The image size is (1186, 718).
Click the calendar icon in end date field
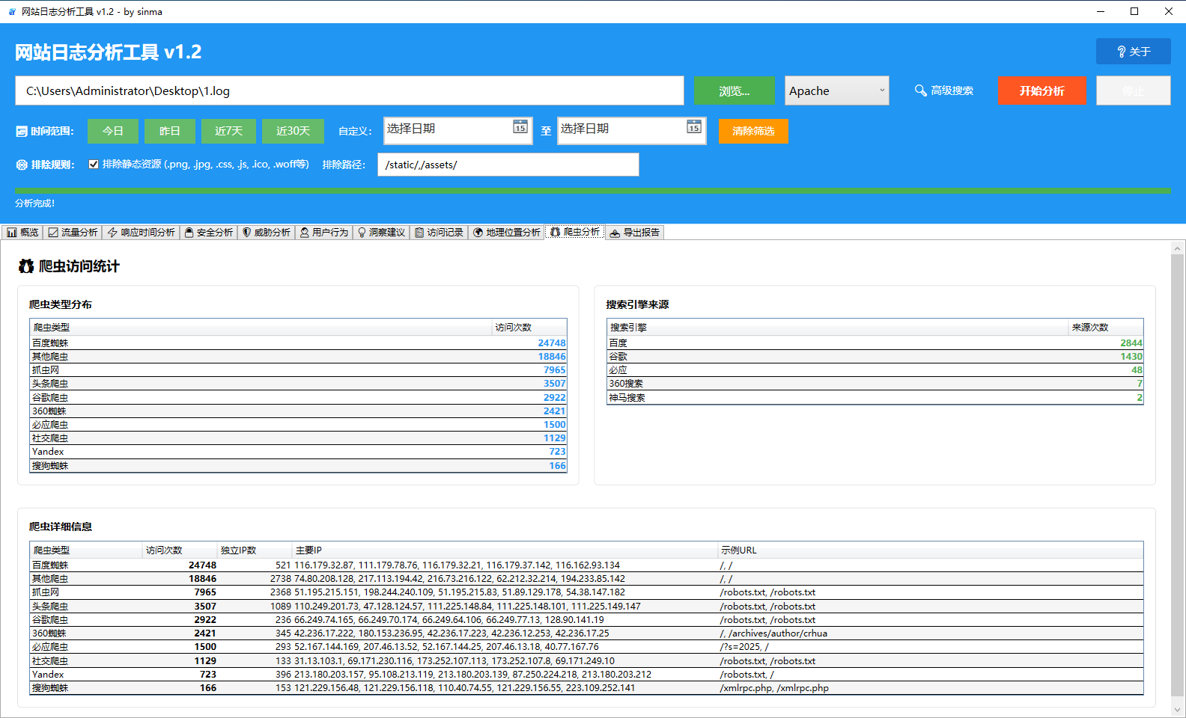694,127
